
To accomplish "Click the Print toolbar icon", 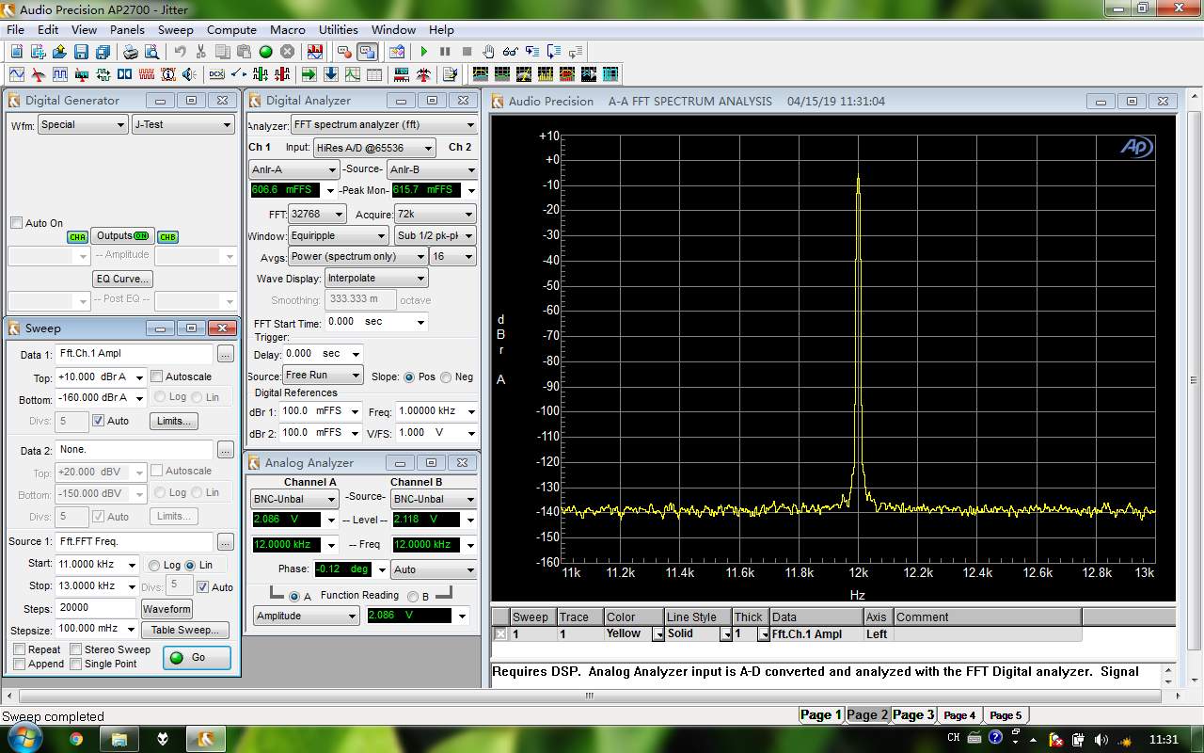I will tap(130, 52).
